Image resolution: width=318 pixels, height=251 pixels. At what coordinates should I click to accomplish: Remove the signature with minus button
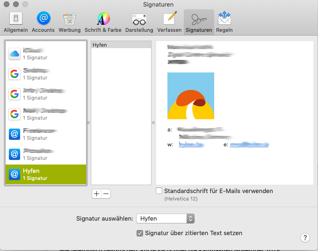(x=106, y=194)
